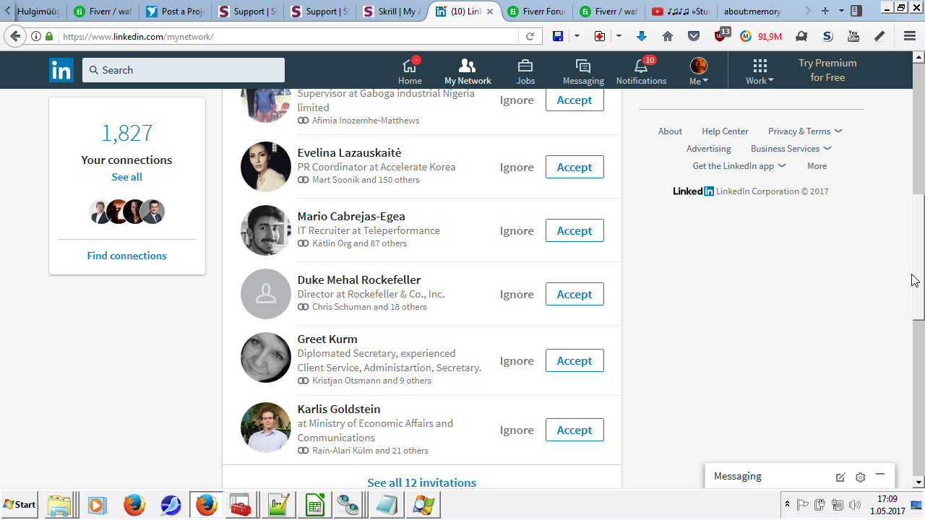Minimize the Messaging overlay bar
925x520 pixels.
click(879, 475)
